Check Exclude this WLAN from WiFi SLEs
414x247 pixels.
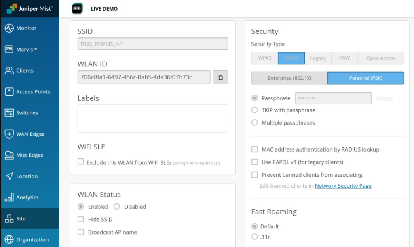pos(81,162)
